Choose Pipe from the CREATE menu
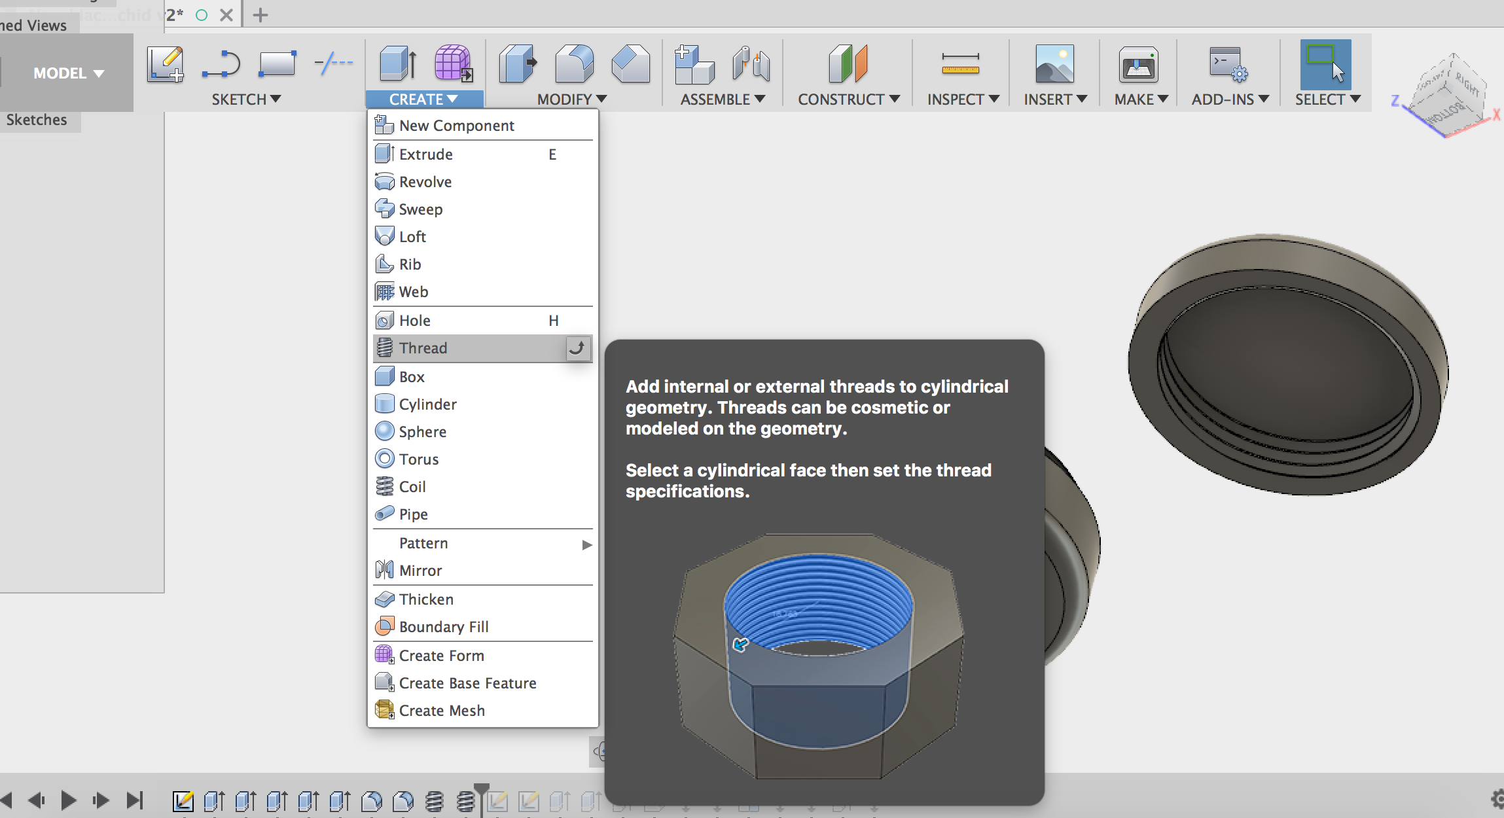The image size is (1504, 818). (483, 514)
